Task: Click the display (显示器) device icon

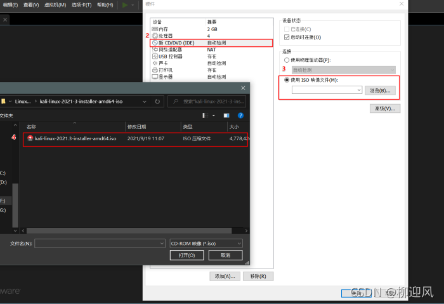Action: (155, 77)
